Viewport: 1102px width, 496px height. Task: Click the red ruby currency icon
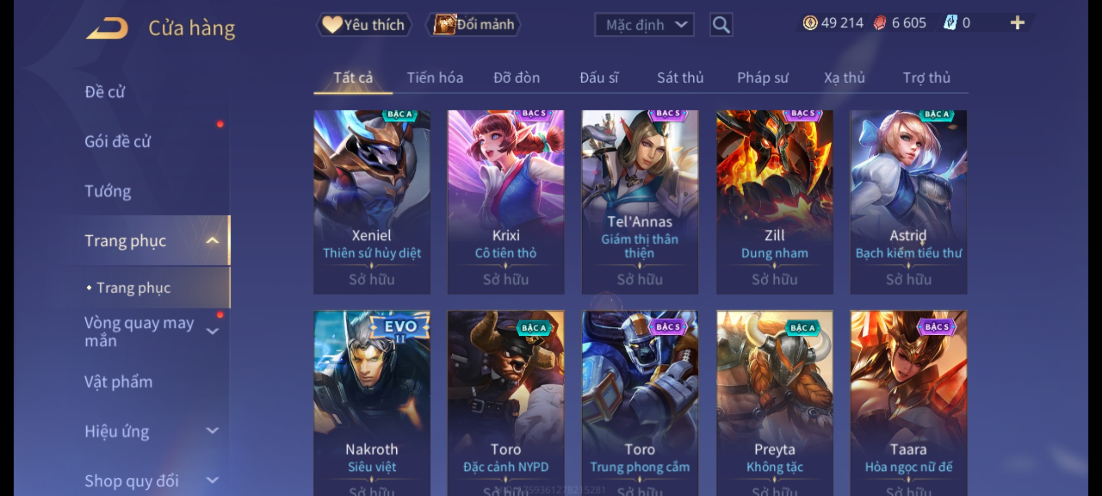[880, 23]
